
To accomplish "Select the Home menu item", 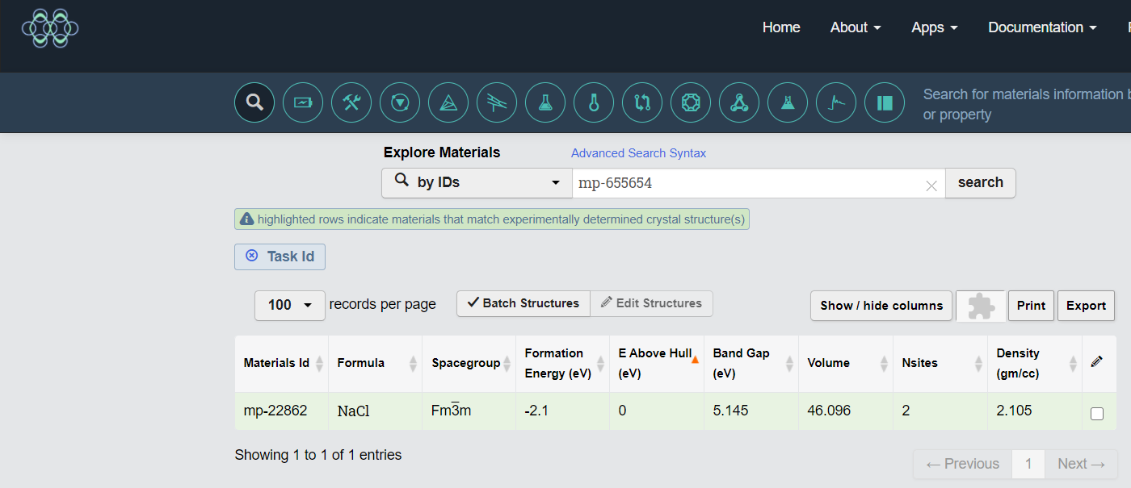I will [x=781, y=27].
